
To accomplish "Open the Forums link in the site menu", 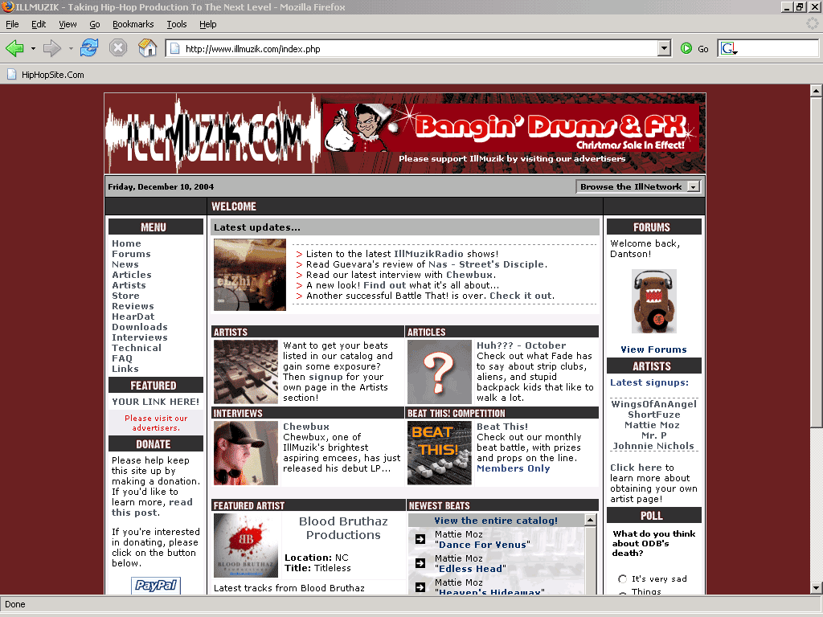I will [131, 254].
